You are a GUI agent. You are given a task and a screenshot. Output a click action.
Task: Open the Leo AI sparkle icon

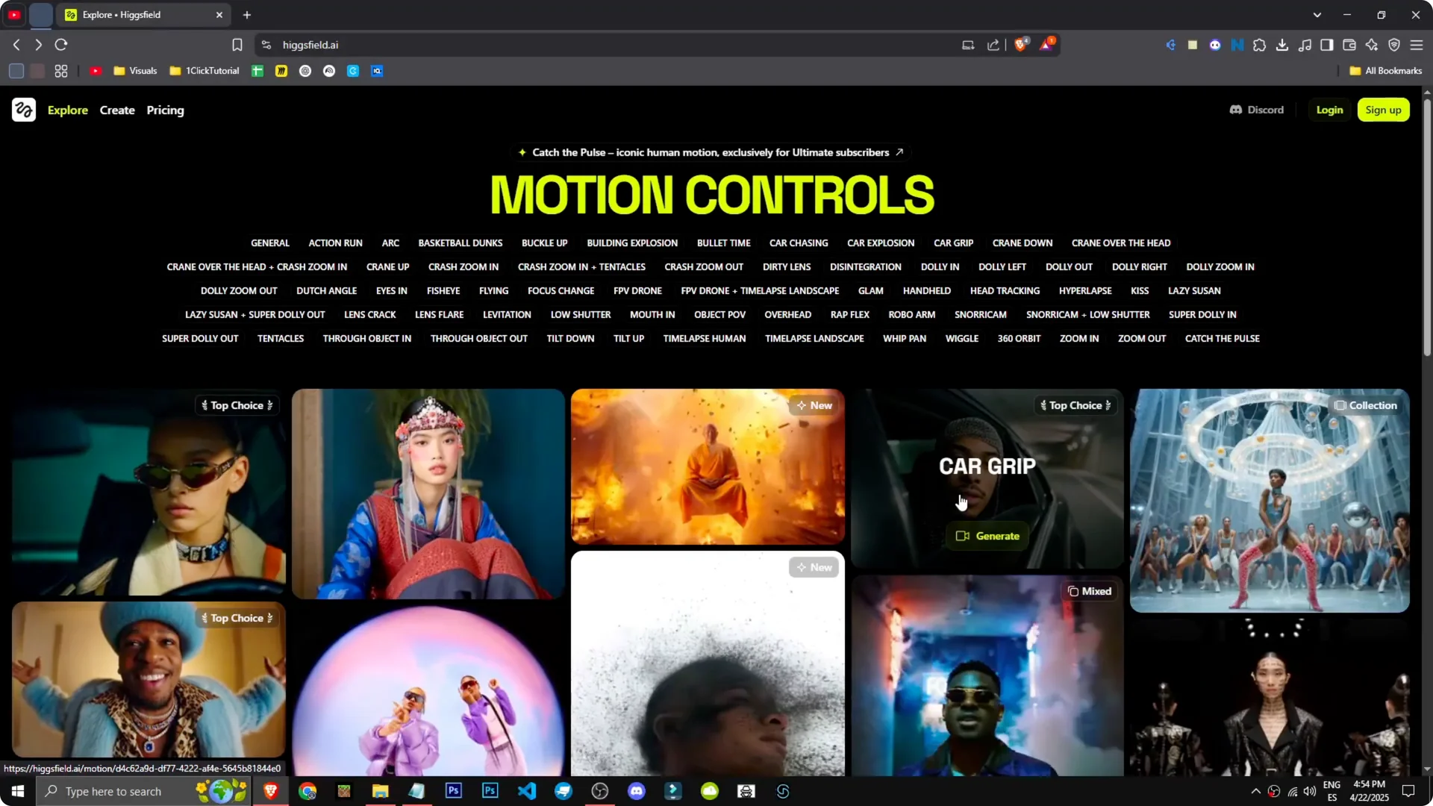pyautogui.click(x=1372, y=45)
